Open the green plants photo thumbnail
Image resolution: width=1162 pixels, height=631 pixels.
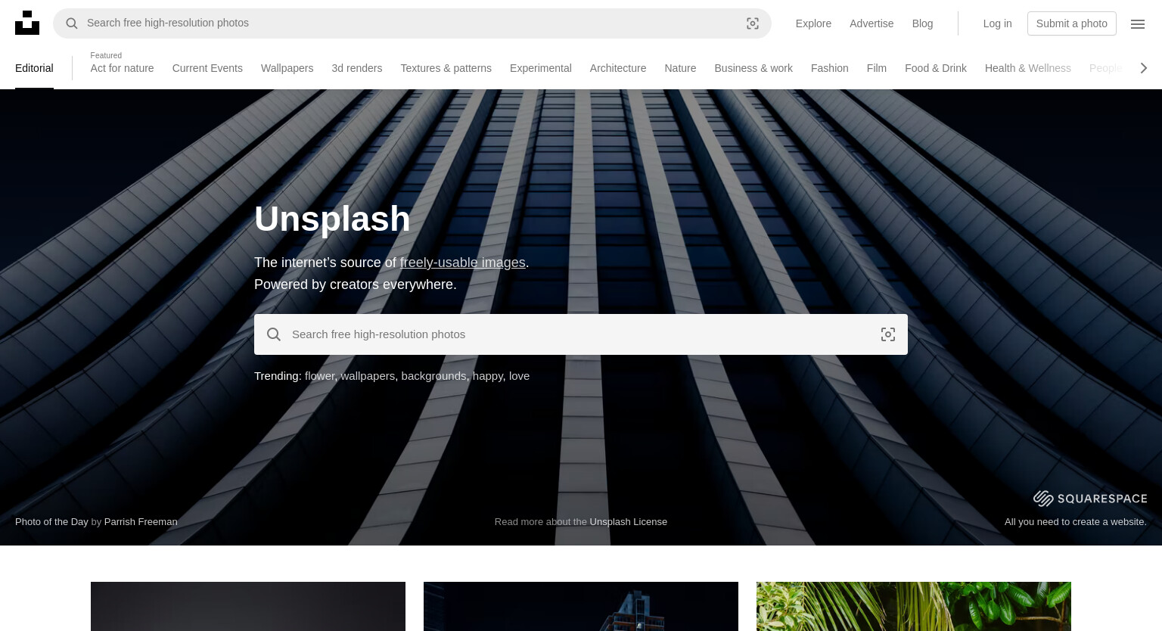(914, 606)
